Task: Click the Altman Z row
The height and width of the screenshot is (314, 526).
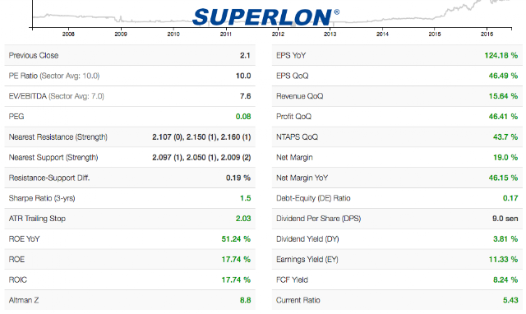Action: click(130, 300)
